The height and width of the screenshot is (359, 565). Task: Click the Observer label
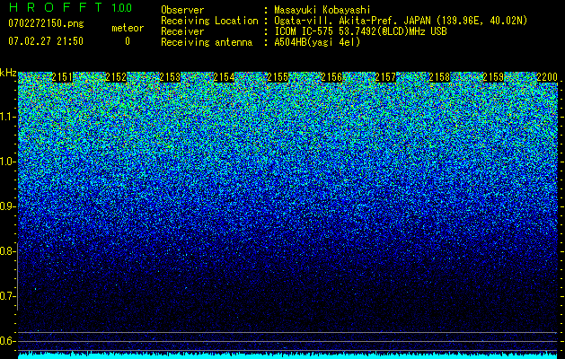182,10
